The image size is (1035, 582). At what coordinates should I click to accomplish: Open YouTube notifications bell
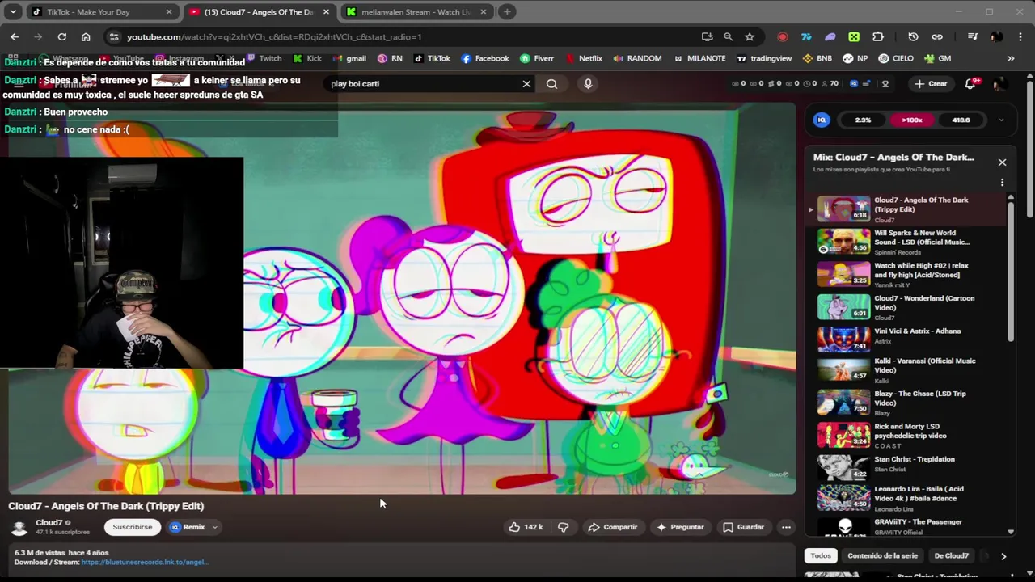coord(970,83)
